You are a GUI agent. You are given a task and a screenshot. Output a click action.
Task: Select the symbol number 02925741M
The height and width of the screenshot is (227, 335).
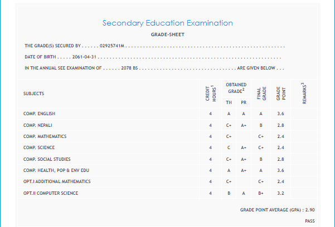click(112, 46)
